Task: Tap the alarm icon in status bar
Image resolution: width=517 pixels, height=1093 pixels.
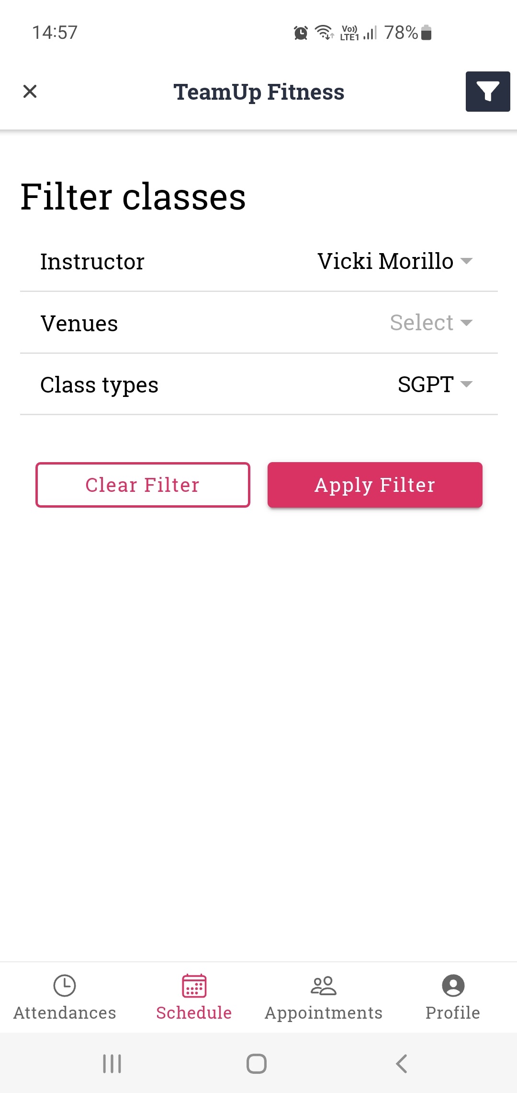Action: coord(301,33)
